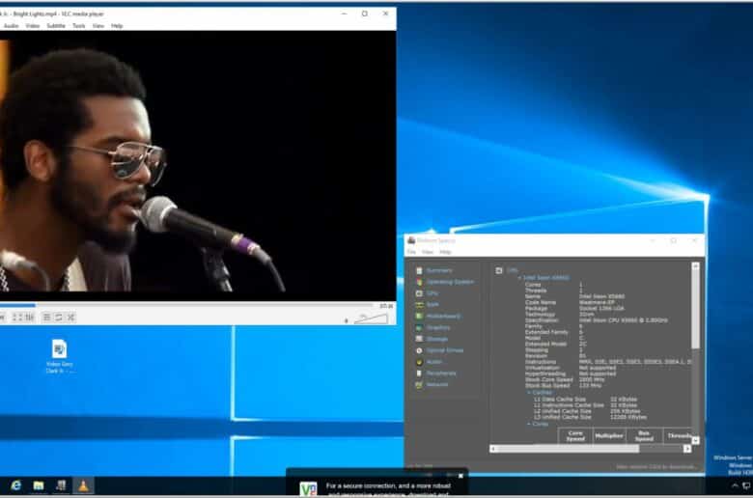Click the new version download link in Speccy
This screenshot has height=498, width=753.
click(x=655, y=467)
